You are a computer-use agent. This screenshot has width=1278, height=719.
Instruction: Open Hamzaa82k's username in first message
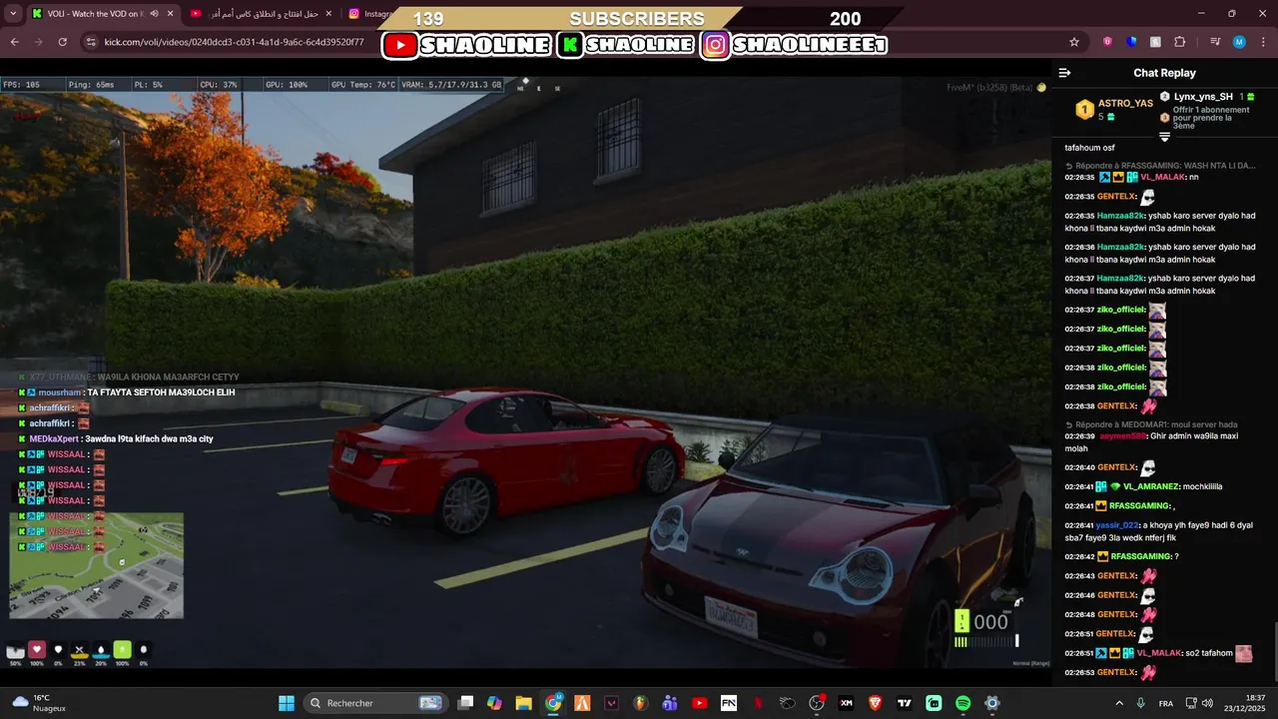1120,216
